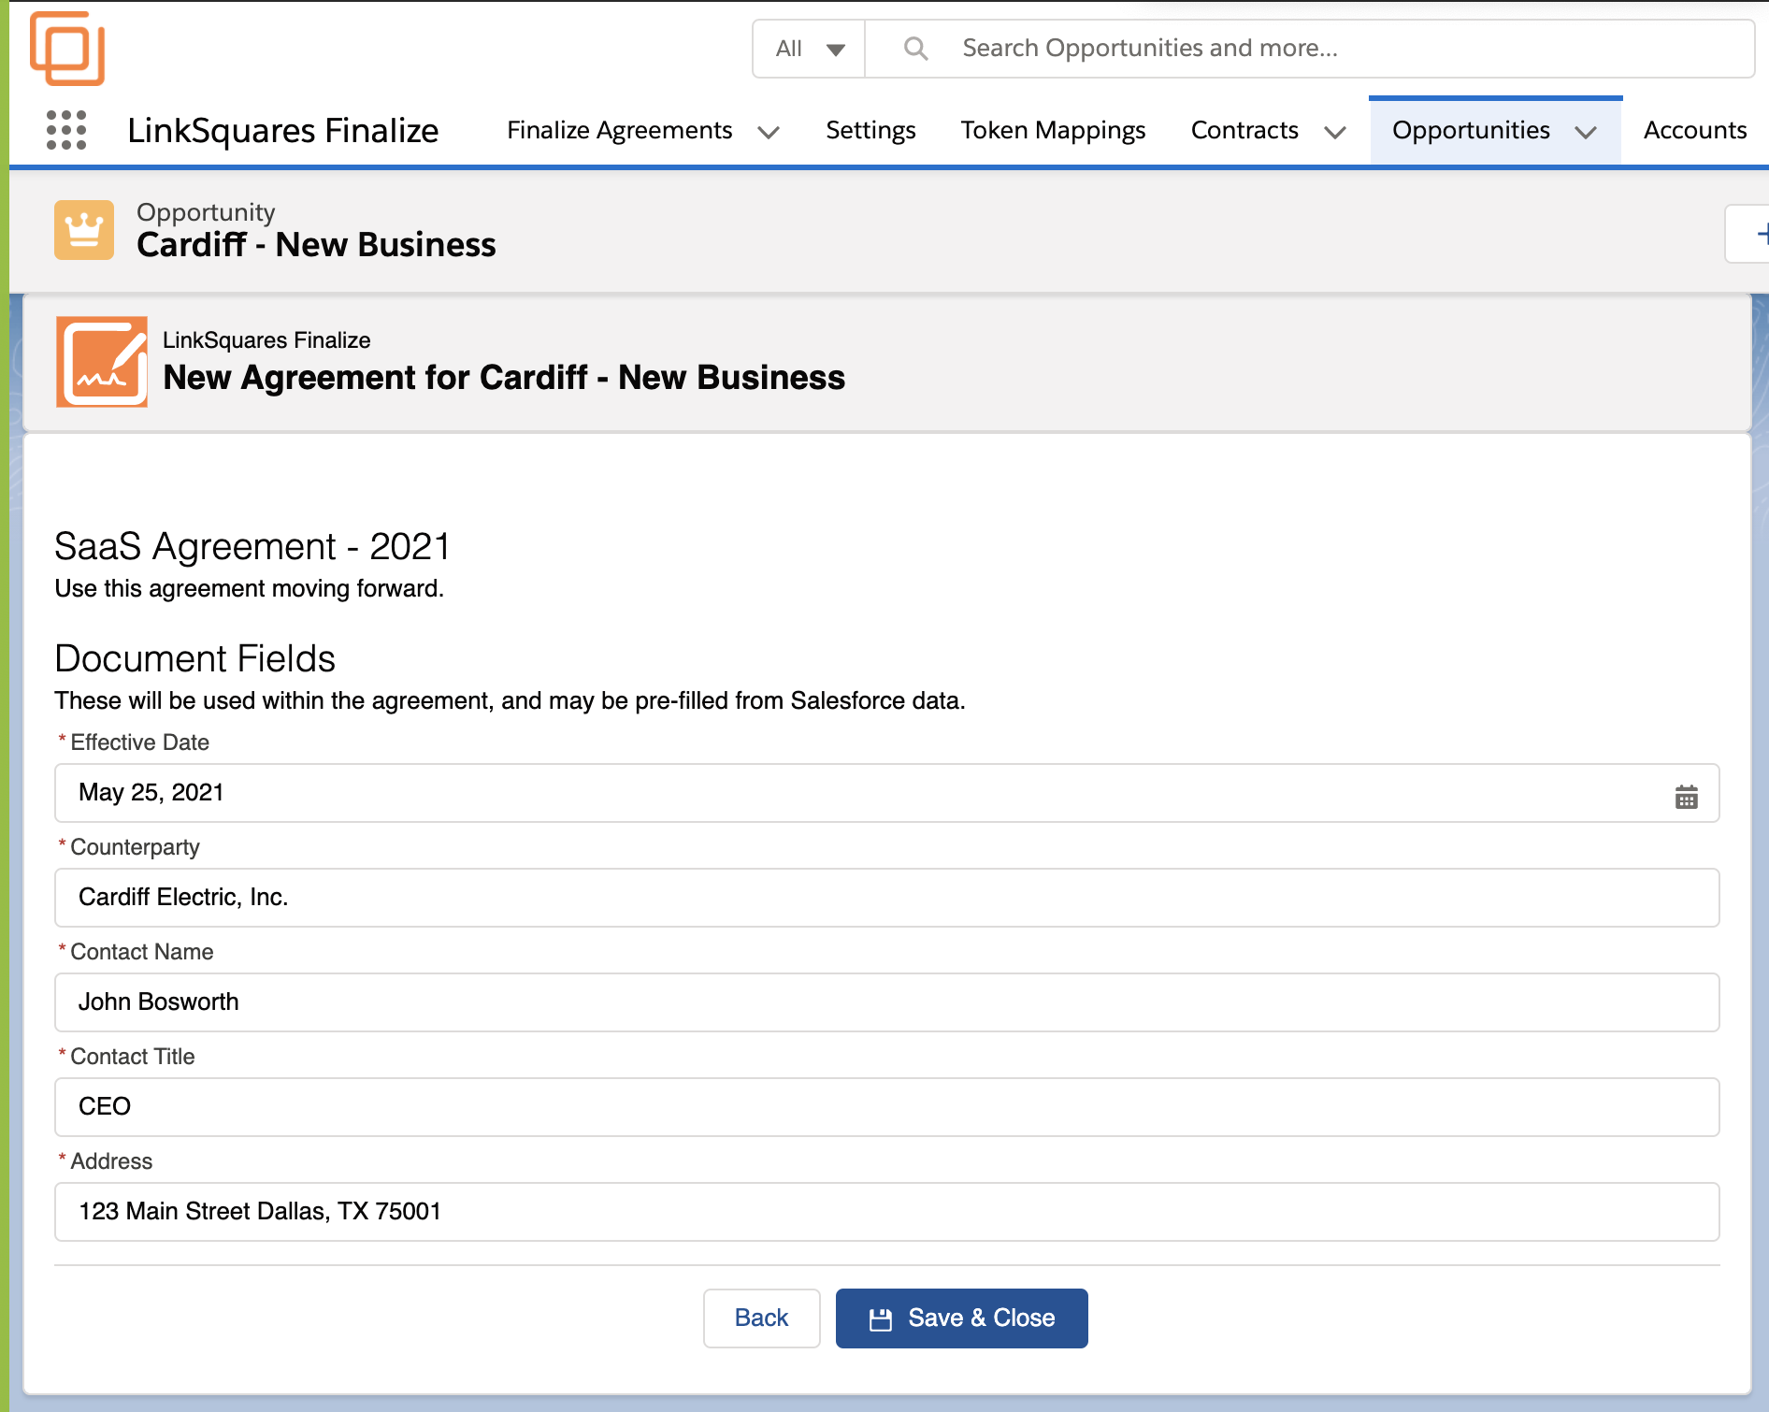Click the LinkSquares Finalize signature icon

click(102, 362)
